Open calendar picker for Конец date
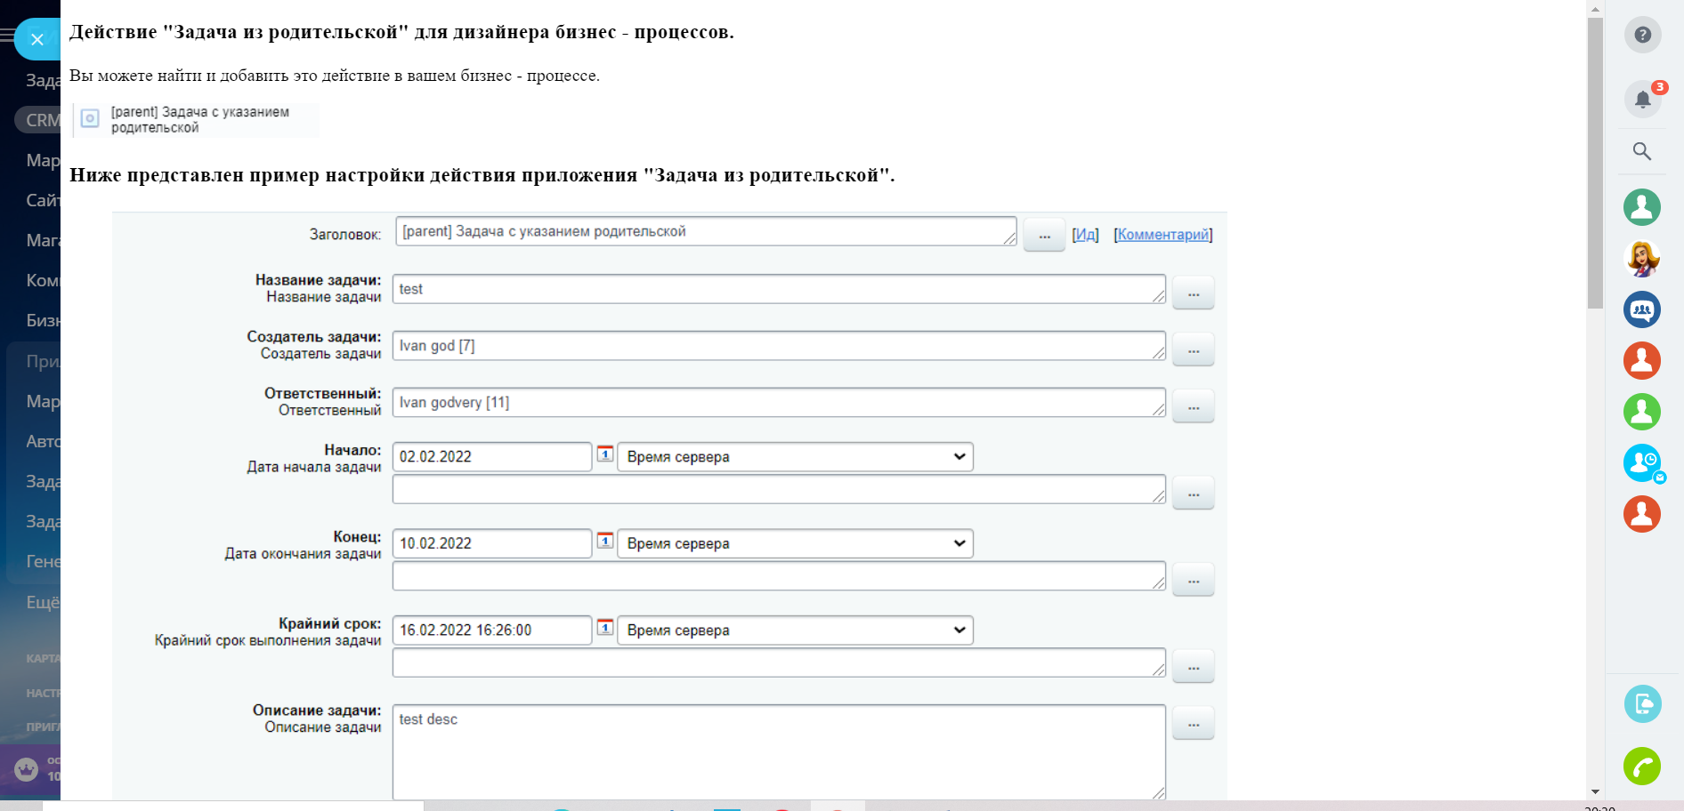 605,540
